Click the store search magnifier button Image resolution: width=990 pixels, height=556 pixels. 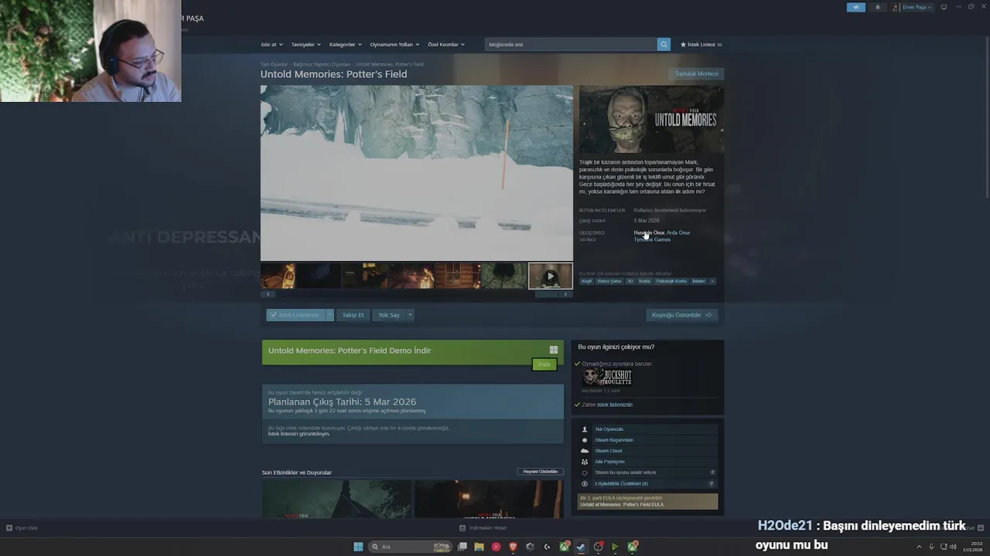[x=664, y=45]
